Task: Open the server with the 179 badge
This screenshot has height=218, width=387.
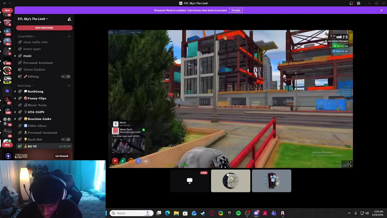Action: [x=7, y=31]
